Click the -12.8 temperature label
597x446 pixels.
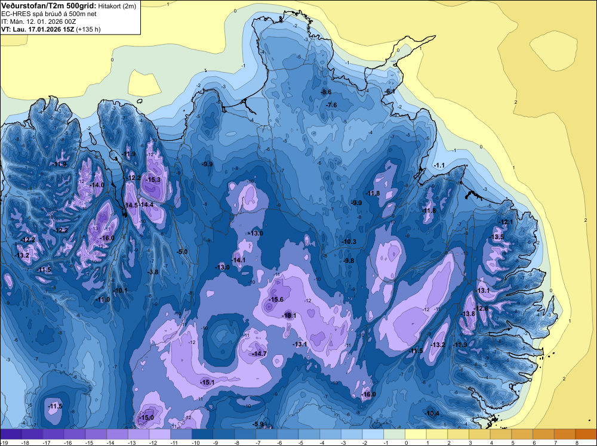(x=481, y=308)
